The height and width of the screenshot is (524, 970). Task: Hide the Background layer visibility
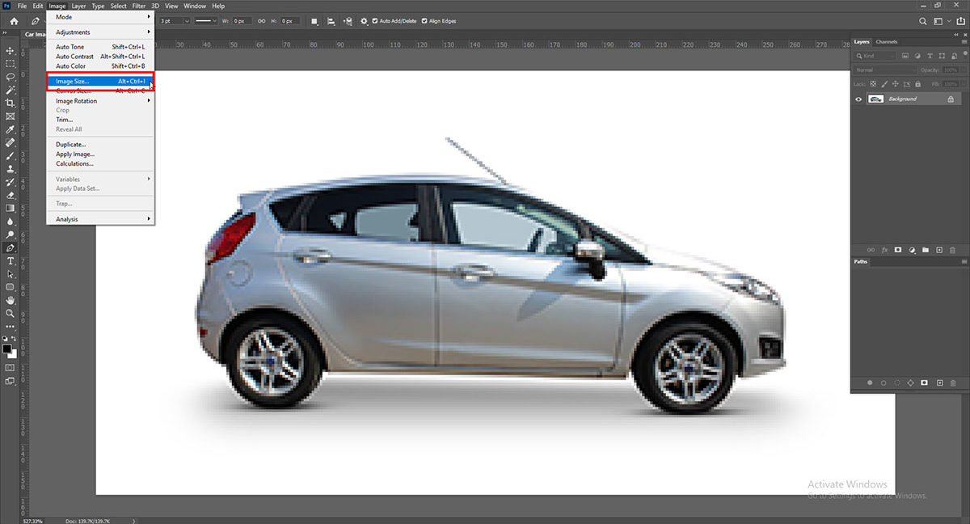pos(858,99)
